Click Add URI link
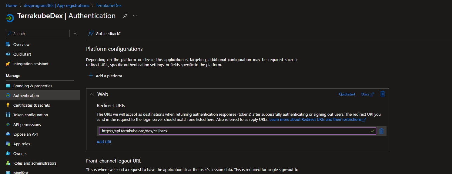Screen dimensions: 452x174 click(x=104, y=142)
